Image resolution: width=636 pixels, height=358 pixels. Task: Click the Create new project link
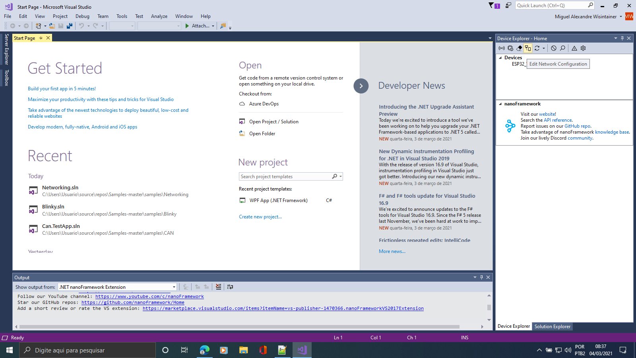coord(260,217)
